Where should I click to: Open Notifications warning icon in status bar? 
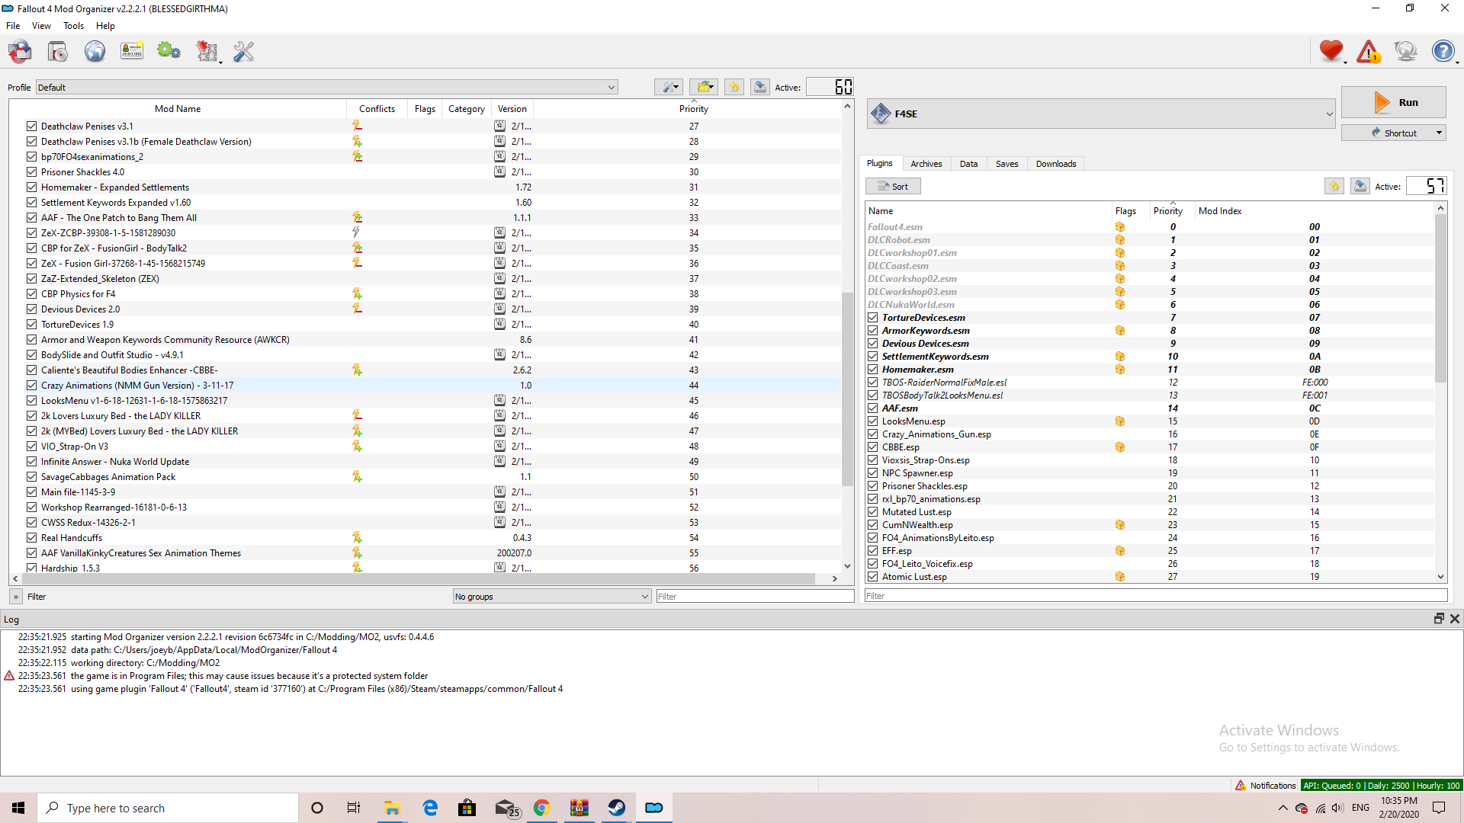coord(1241,785)
